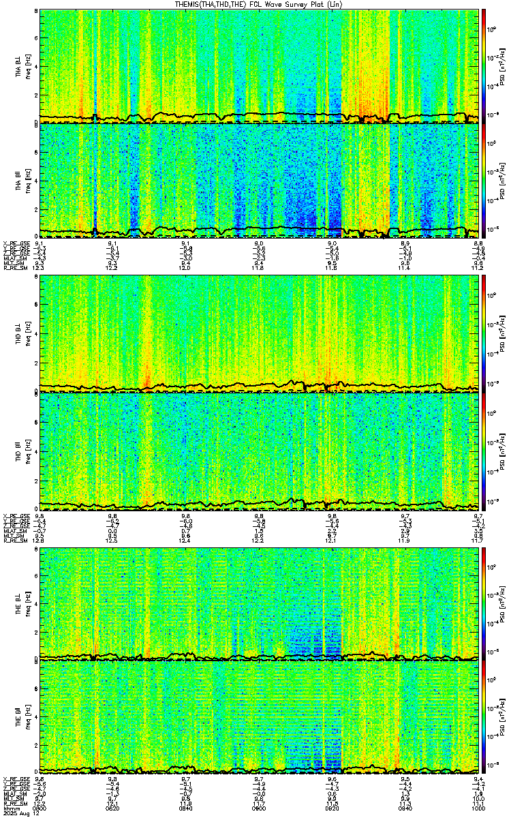Select the THA B-parallel spectrogram panel
This screenshot has height=818, width=511.
click(x=259, y=180)
